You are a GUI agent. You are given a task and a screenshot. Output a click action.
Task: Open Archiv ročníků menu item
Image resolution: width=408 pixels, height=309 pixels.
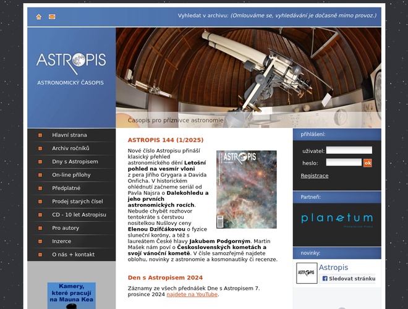70,148
